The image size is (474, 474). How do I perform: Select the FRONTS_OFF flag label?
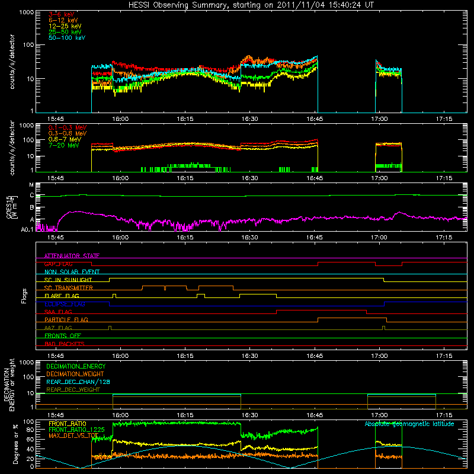pos(63,335)
